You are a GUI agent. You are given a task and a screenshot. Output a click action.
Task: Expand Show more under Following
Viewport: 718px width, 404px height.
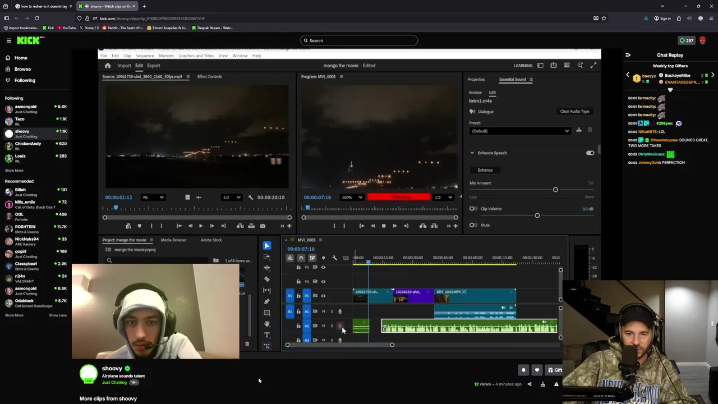(14, 171)
